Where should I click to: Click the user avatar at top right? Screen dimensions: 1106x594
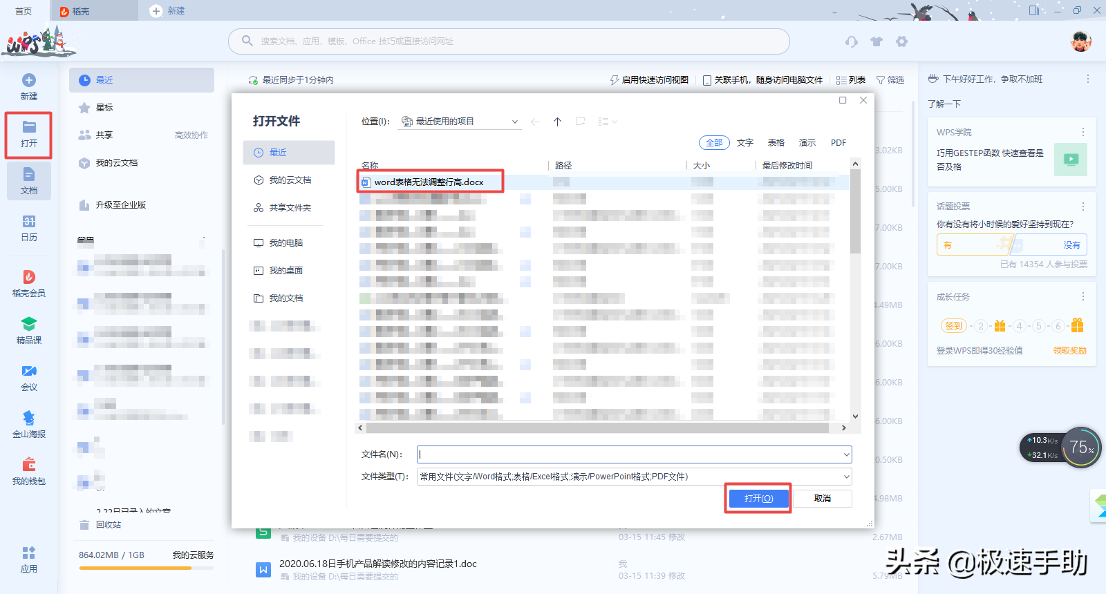point(1081,41)
